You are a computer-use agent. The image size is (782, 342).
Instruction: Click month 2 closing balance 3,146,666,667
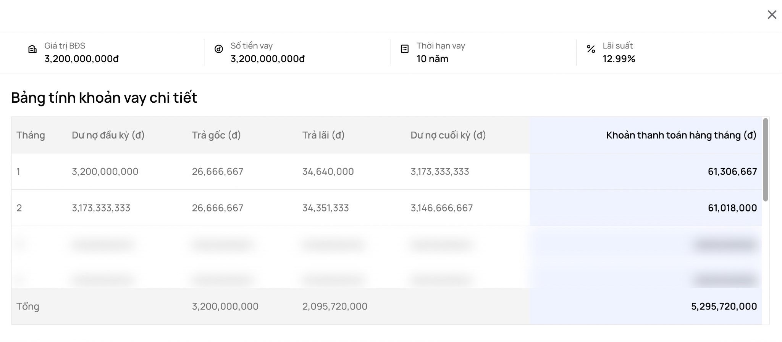442,208
